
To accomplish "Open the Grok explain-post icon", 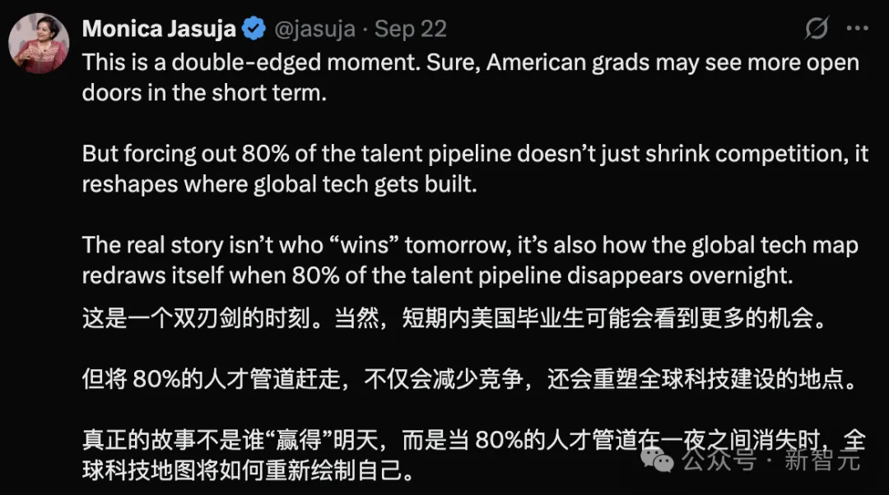I will (817, 28).
